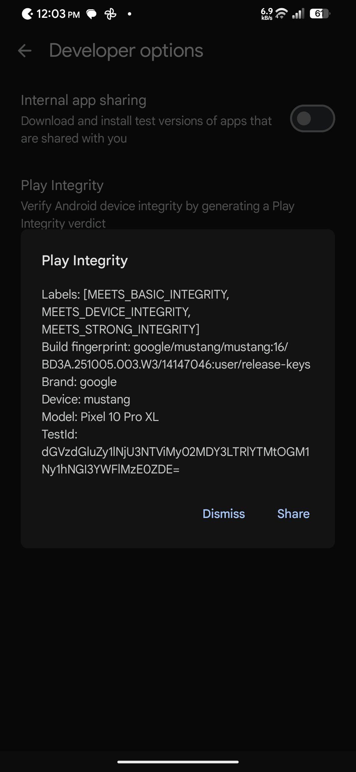Tap the chat bubble notification icon

[91, 14]
